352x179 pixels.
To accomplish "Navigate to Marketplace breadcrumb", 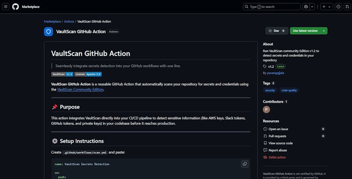I will (52, 22).
